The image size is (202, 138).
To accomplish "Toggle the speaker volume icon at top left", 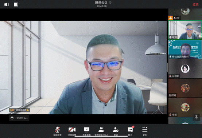I will click(7, 4).
